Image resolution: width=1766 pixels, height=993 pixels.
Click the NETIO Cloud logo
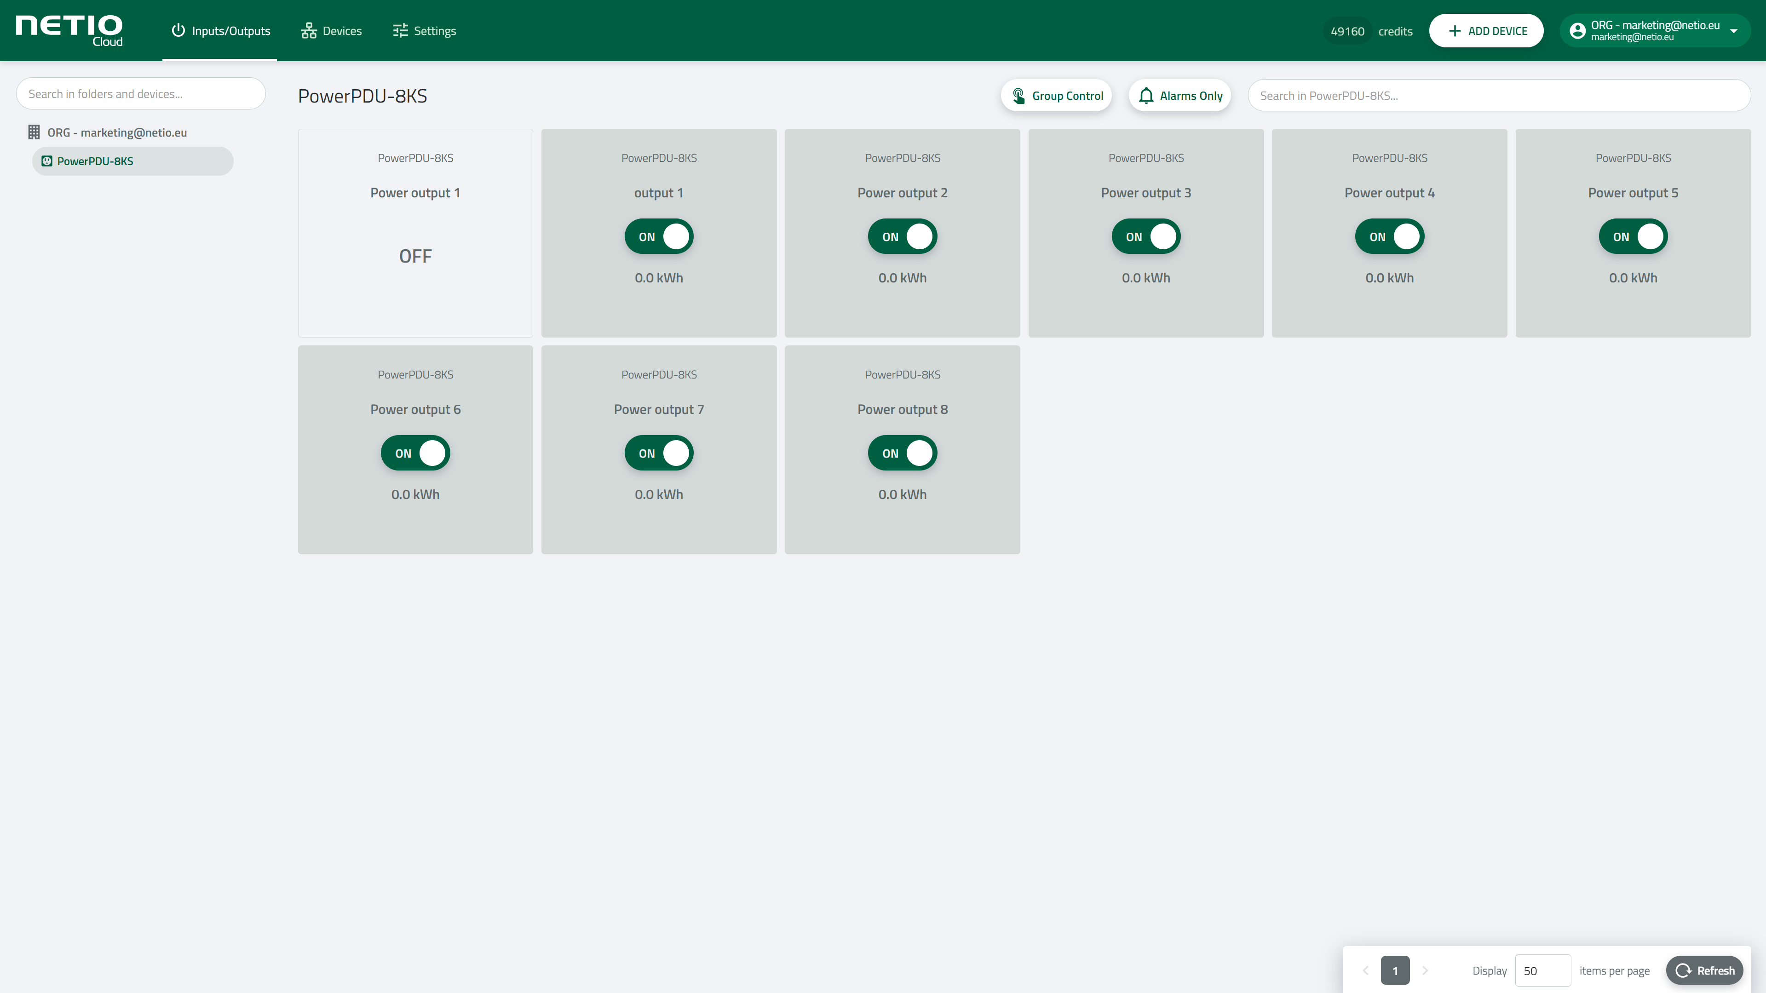click(69, 31)
